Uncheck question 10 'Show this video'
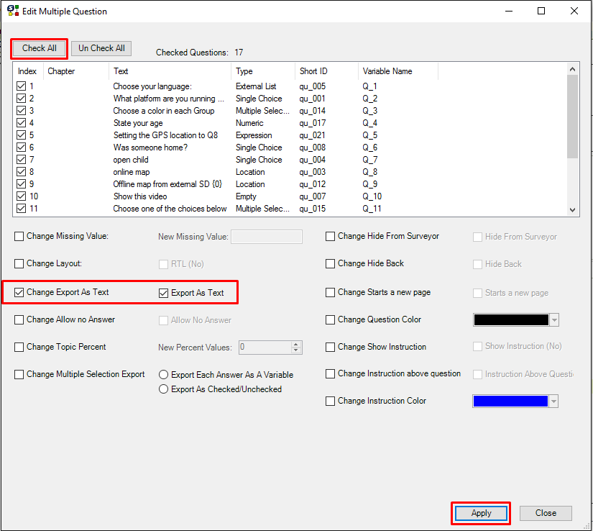 pos(21,196)
